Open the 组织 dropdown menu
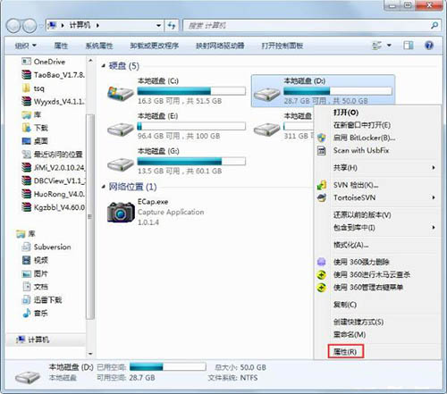The width and height of the screenshot is (447, 394). click(26, 46)
